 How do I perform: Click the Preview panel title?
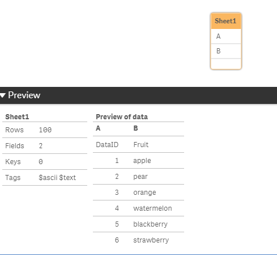coord(24,95)
